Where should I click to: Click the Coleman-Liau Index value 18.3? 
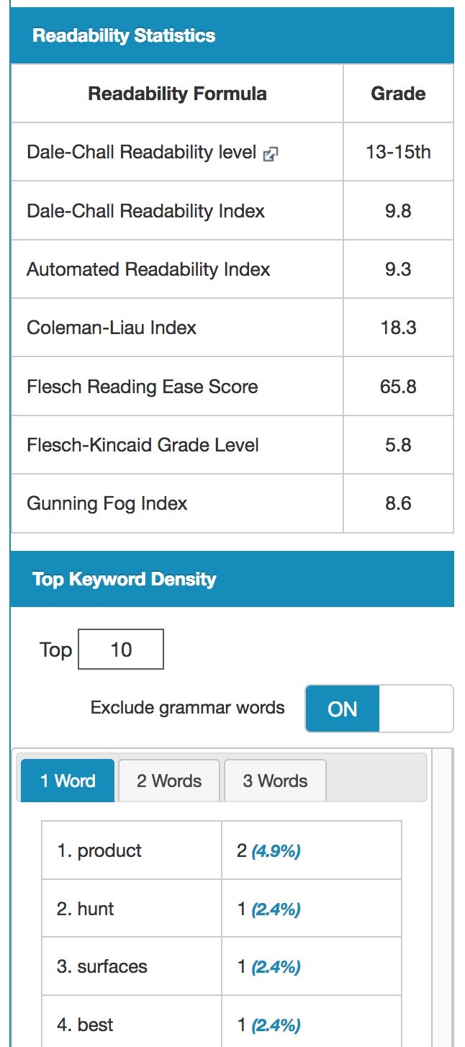(398, 327)
